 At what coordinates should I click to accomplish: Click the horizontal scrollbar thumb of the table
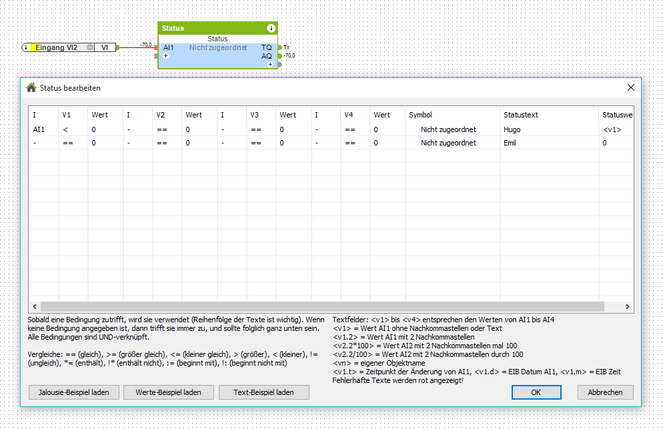(x=322, y=307)
